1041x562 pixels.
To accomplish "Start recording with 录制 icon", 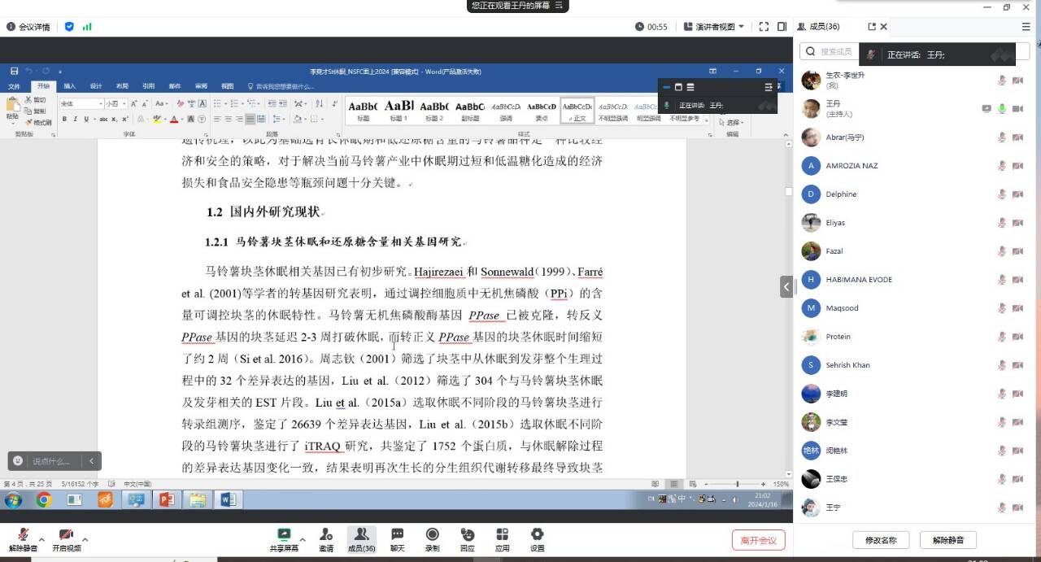I will click(x=432, y=538).
